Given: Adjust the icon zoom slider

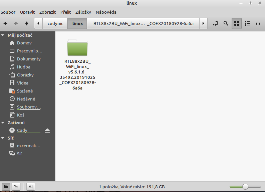Looking at the screenshot, I should coord(245,186).
